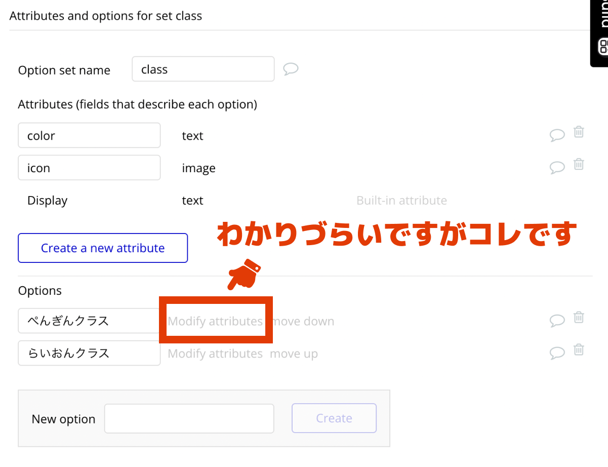
Task: Select the color attribute name field
Action: [x=89, y=135]
